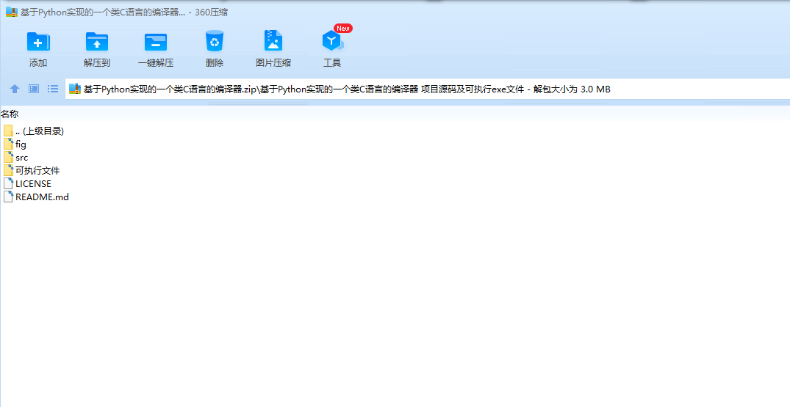Click the 可执行文件 folder icon

(8, 170)
